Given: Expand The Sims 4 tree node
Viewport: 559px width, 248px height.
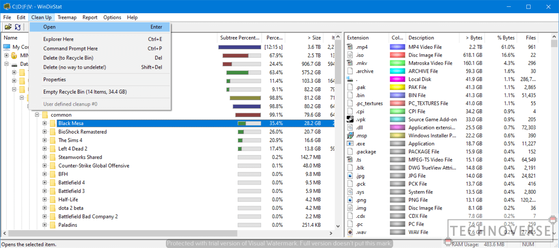Looking at the screenshot, I should pyautogui.click(x=44, y=140).
